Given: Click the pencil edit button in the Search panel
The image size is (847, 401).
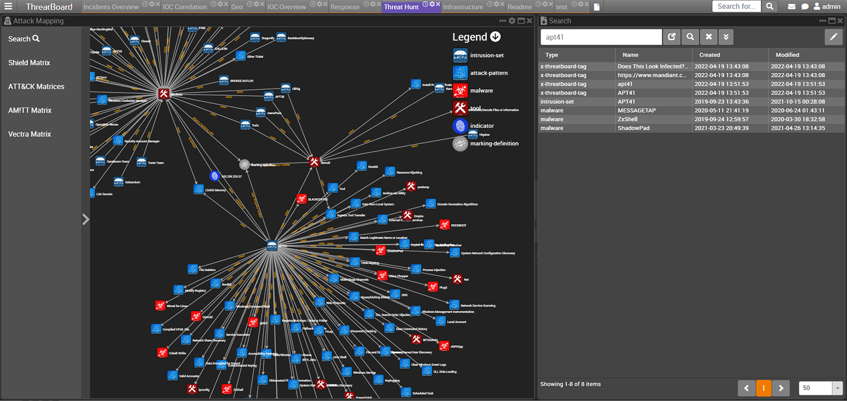Looking at the screenshot, I should click(833, 37).
